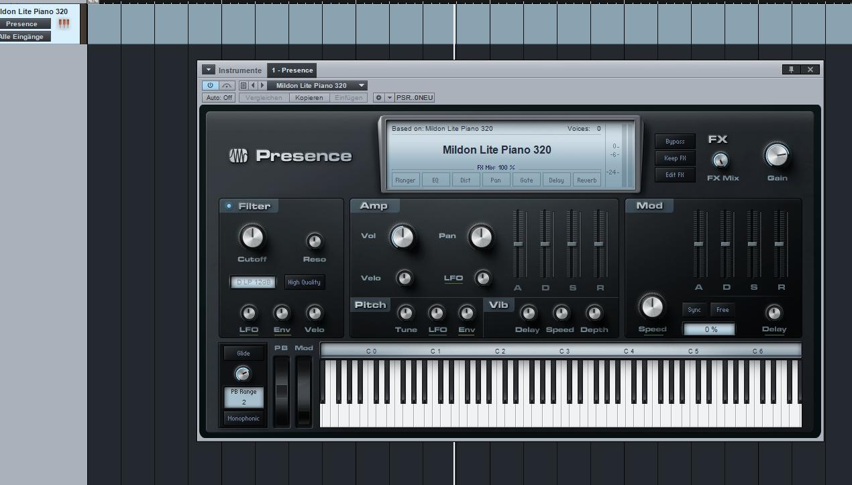Toggle the Mod LFO Sync button
Screen dimensions: 852x485
pos(694,310)
